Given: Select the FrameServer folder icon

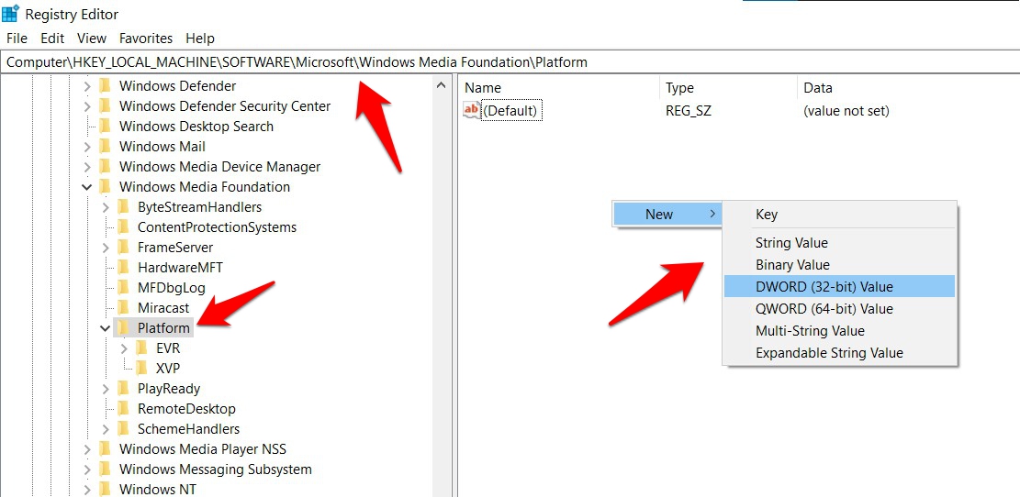Looking at the screenshot, I should pos(123,248).
